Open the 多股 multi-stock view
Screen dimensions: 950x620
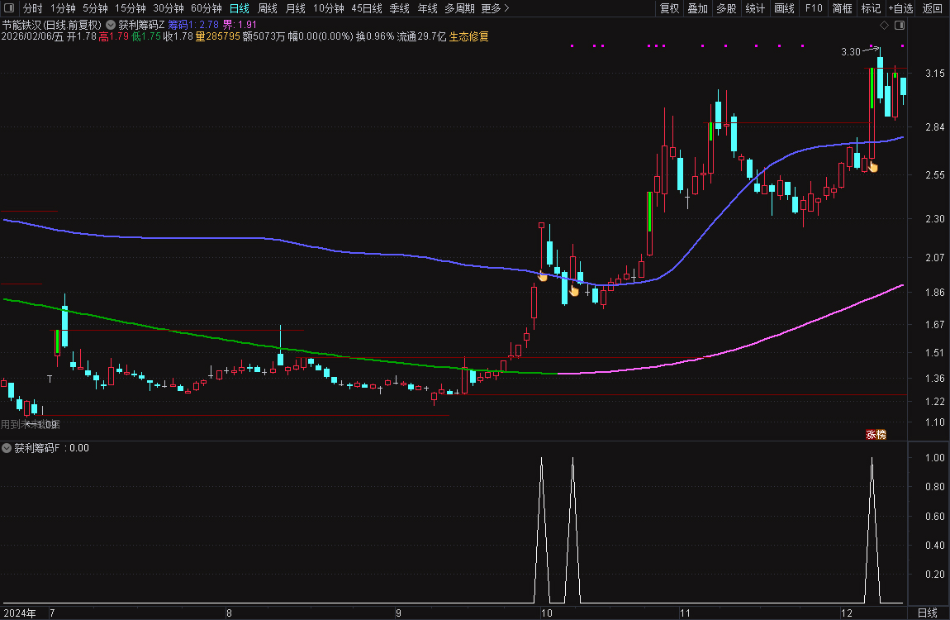[x=726, y=8]
